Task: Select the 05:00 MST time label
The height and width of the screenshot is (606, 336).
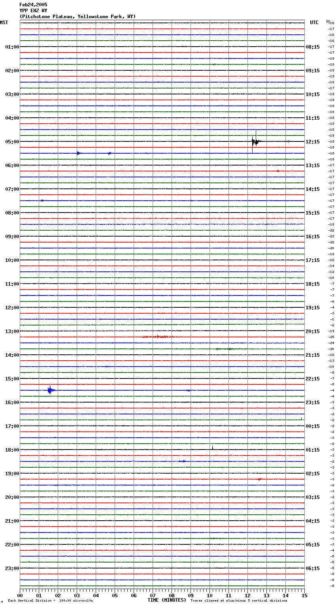Action: (x=12, y=142)
